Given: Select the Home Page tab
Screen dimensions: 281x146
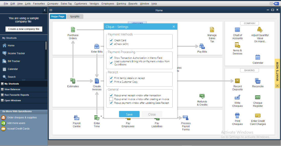Looking at the screenshot, I should pyautogui.click(x=58, y=17).
